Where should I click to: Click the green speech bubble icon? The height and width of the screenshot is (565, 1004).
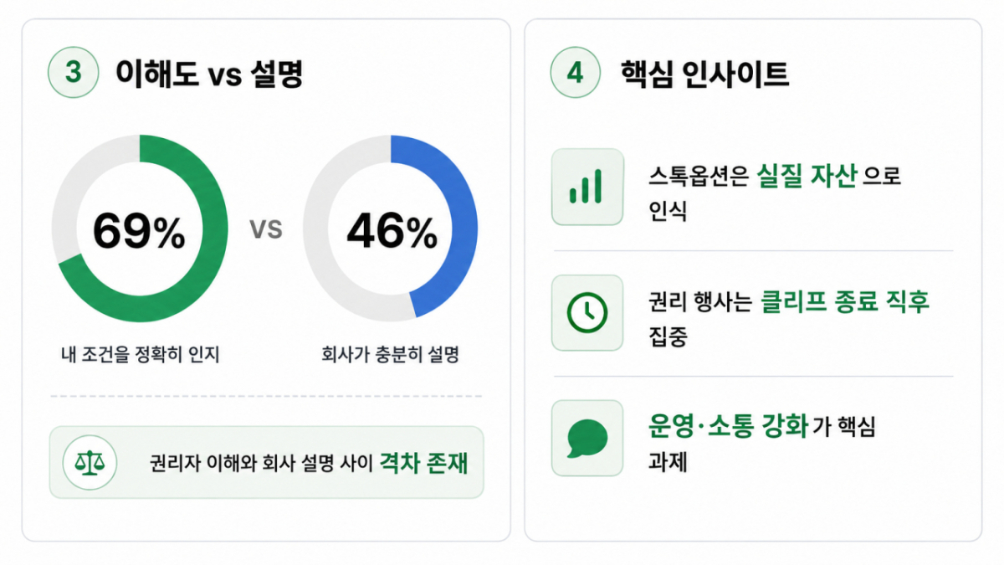point(587,438)
